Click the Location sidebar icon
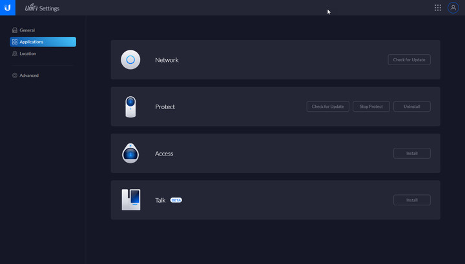This screenshot has width=465, height=264. [14, 54]
